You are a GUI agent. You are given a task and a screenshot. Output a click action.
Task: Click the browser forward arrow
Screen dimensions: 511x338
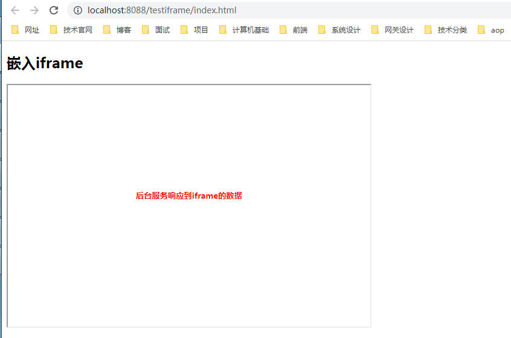[34, 10]
